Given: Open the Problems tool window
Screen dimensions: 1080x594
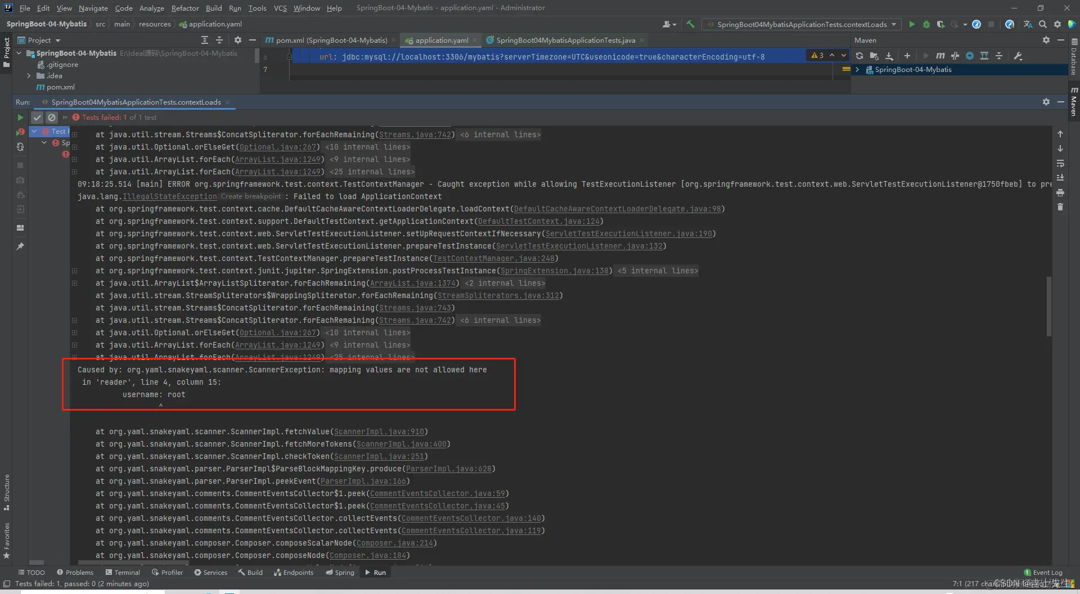Looking at the screenshot, I should 75,573.
